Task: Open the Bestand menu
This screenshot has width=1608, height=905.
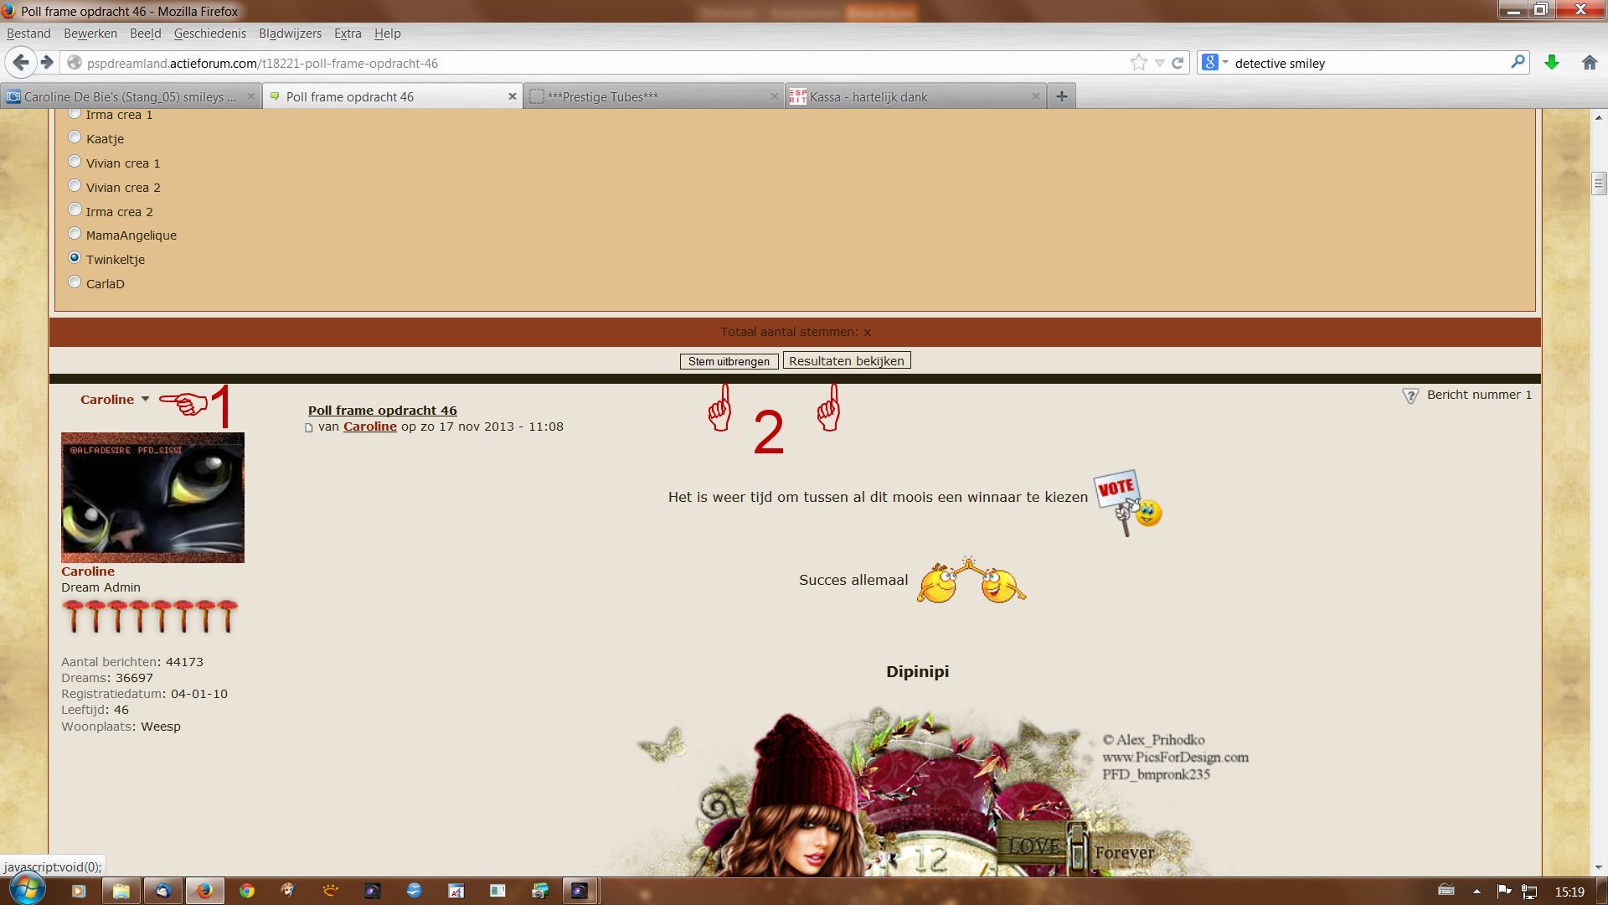Action: point(28,34)
